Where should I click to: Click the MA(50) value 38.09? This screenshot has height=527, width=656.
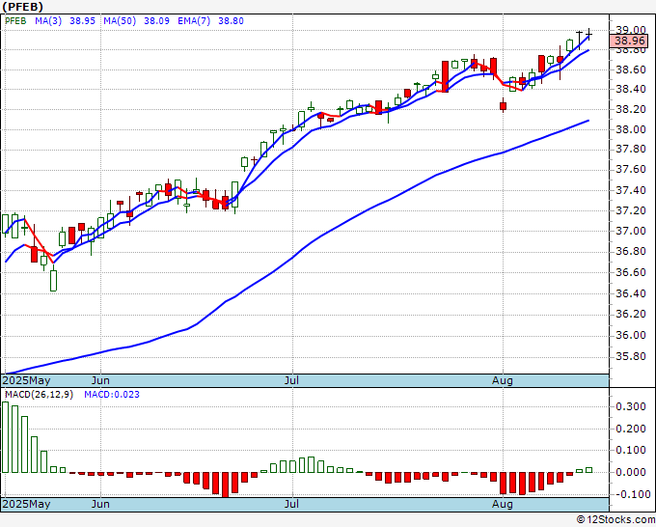156,21
